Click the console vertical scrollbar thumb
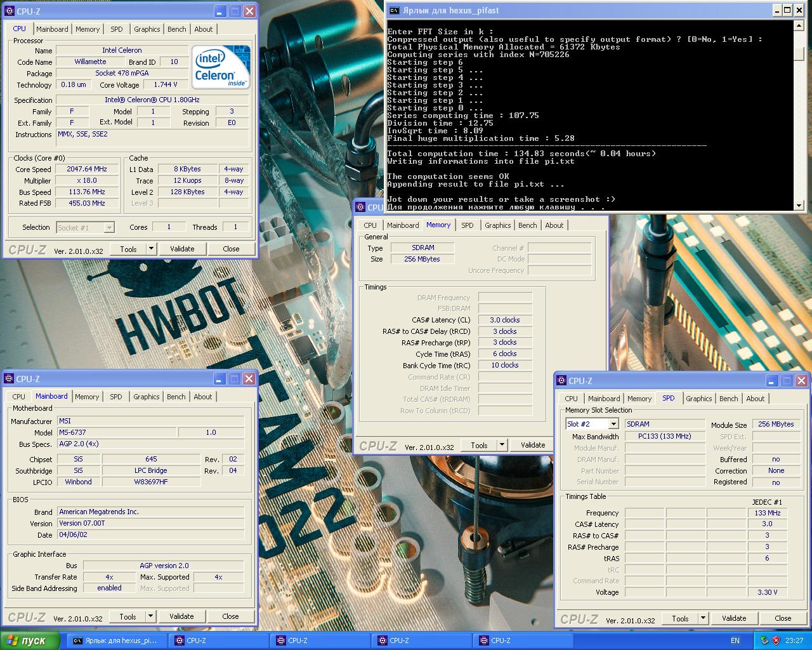This screenshot has height=650, width=812. [x=799, y=53]
